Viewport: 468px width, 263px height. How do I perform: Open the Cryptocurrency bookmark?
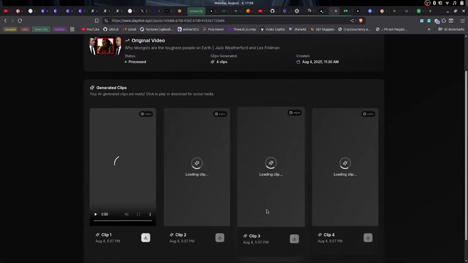tap(354, 29)
